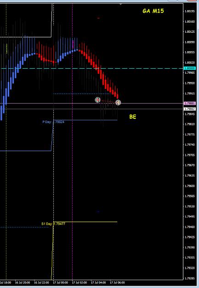Click the 17 Jul 00:00 time label
This screenshot has width=199, height=288.
pyautogui.click(x=61, y=282)
